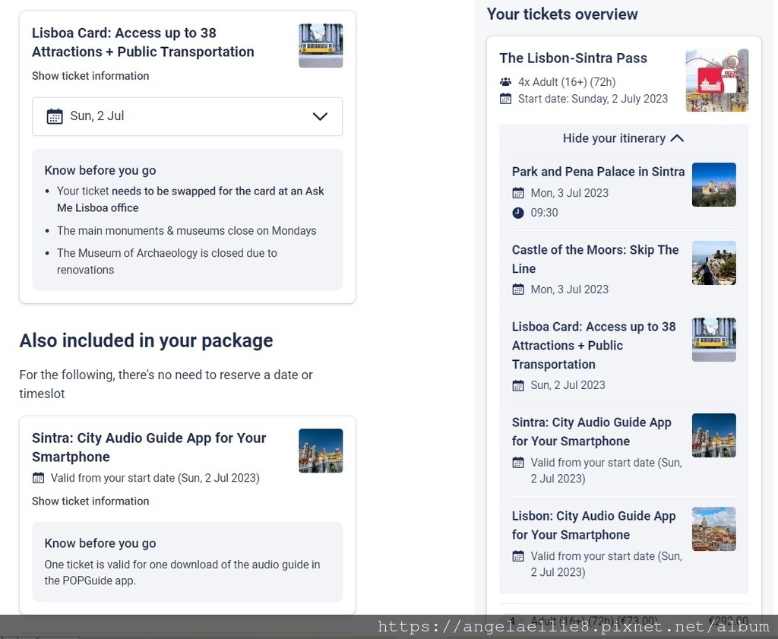Click clock icon beside 09:30

(518, 213)
